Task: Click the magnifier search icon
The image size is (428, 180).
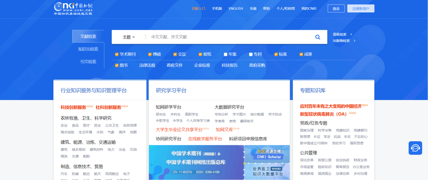Action: pos(318,37)
